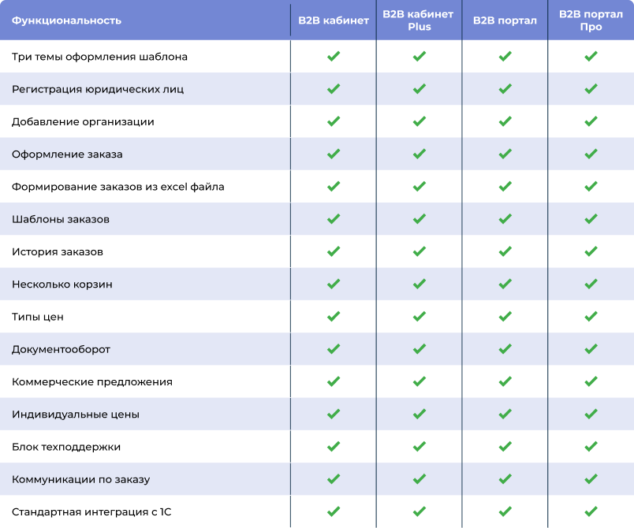Click the B2B портал Про checkmark for Коммерческие предложения
The height and width of the screenshot is (528, 634).
(x=591, y=381)
